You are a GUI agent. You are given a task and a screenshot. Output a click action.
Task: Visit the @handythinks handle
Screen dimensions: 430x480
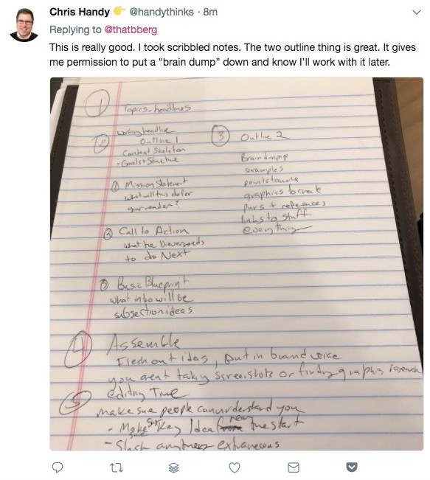(162, 12)
